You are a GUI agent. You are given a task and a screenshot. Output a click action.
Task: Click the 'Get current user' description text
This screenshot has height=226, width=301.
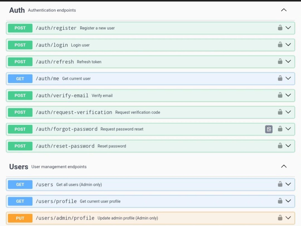[x=76, y=79]
